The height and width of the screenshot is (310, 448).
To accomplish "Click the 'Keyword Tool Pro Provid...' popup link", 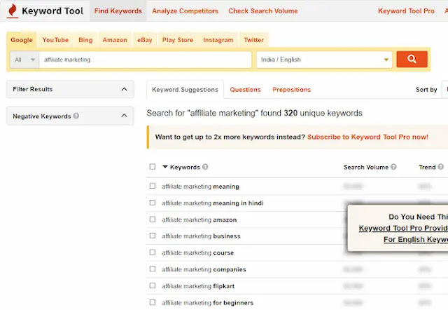I will coord(403,228).
